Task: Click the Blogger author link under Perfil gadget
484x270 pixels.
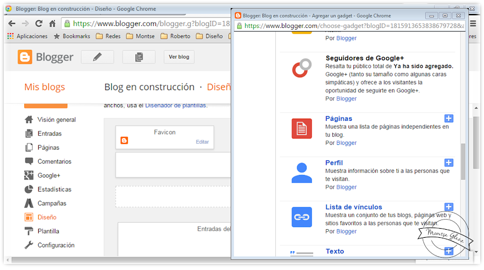Action: (346, 187)
